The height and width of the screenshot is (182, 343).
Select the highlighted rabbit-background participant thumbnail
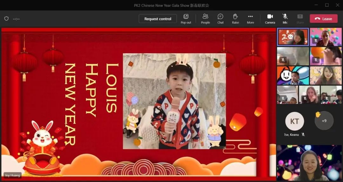[x=293, y=37]
